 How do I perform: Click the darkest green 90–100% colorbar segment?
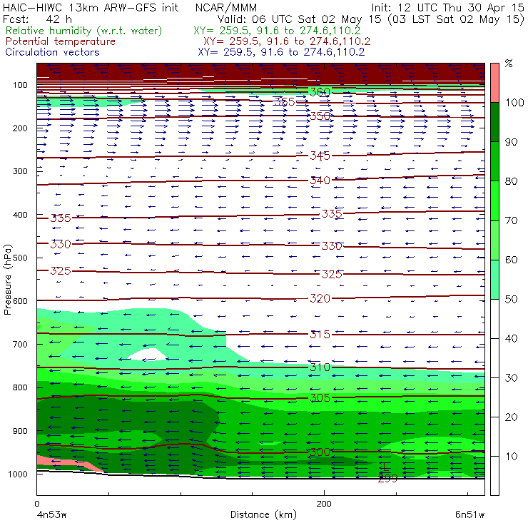(x=494, y=122)
